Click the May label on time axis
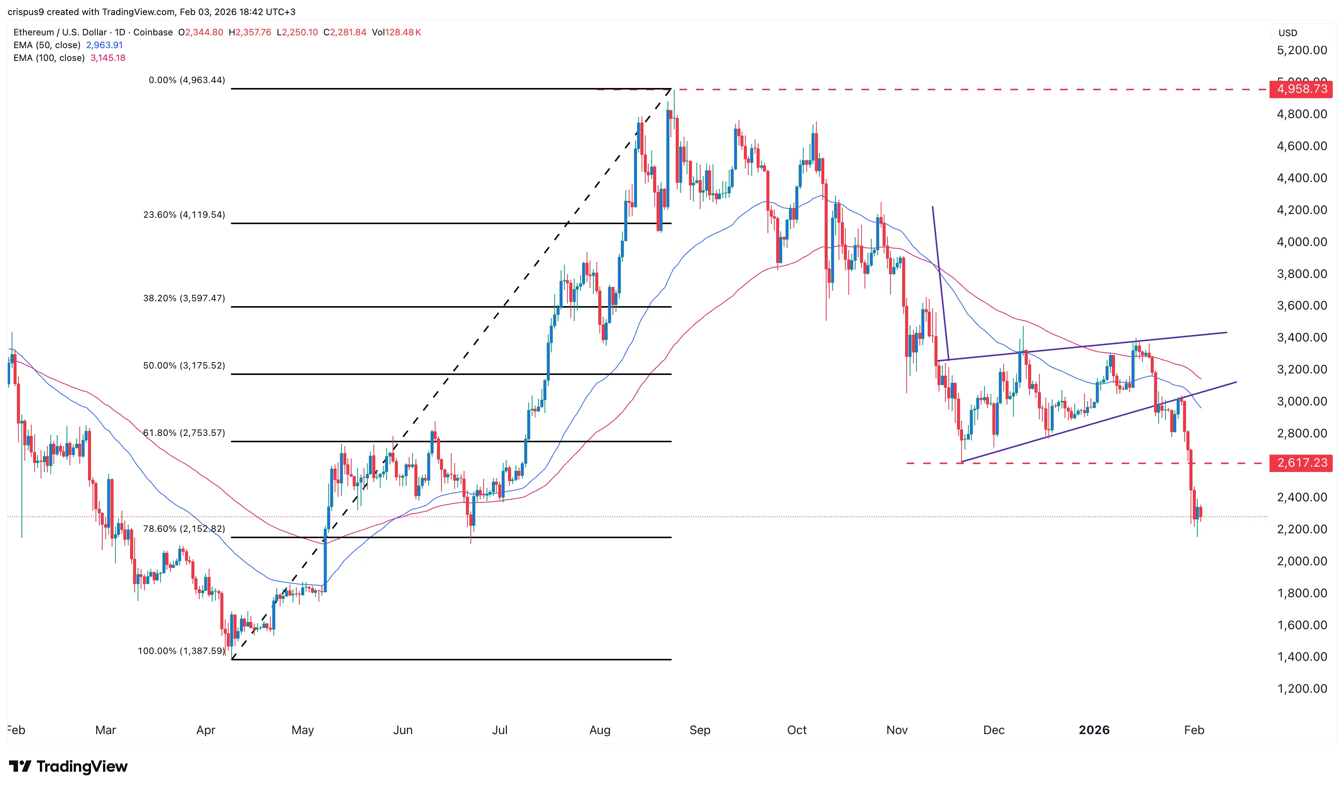1344x789 pixels. click(x=302, y=730)
